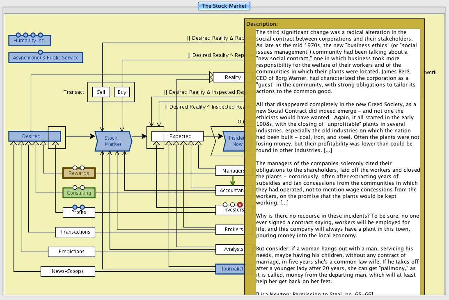
Task: Click the left blue circle on Profits
Action: [75, 207]
